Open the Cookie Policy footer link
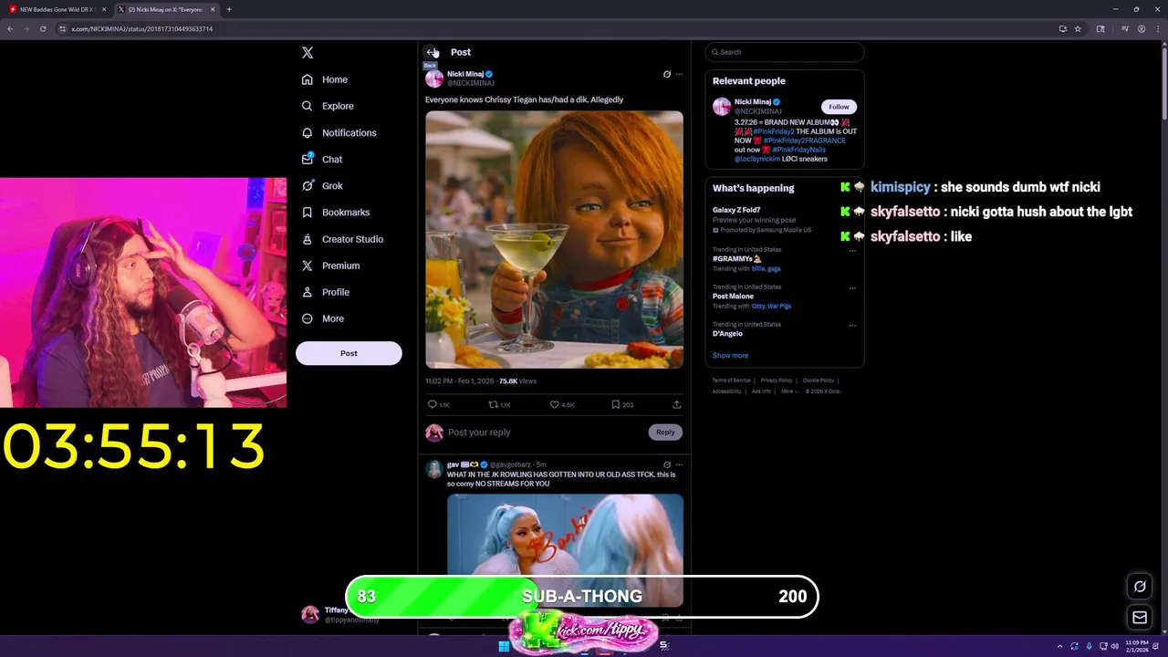The image size is (1168, 657). [819, 381]
